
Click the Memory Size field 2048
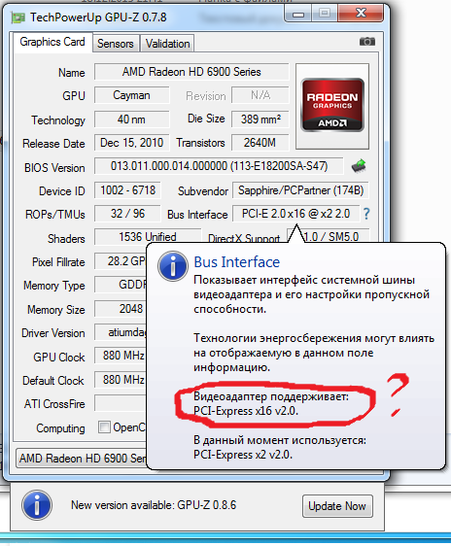(x=121, y=309)
